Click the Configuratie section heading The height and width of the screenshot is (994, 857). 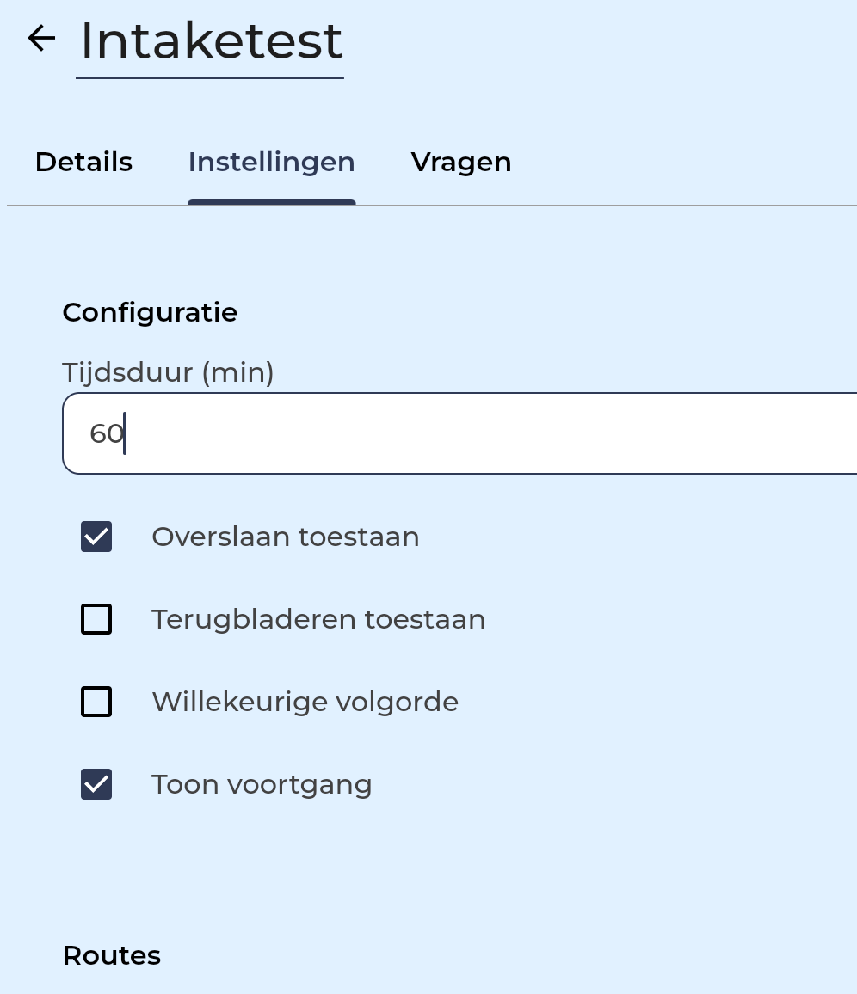[150, 312]
